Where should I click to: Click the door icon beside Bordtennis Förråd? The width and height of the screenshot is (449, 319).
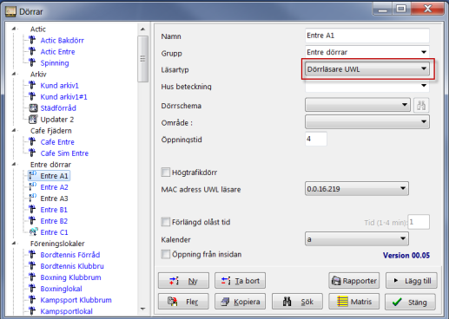pos(32,254)
